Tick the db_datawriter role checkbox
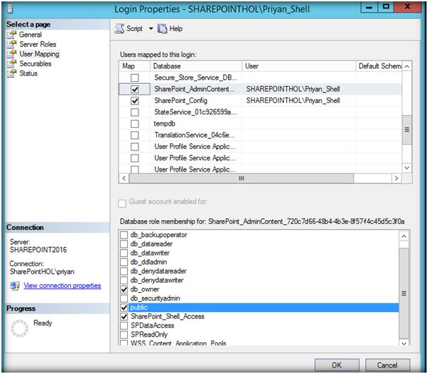This screenshot has height=374, width=428. coord(124,253)
